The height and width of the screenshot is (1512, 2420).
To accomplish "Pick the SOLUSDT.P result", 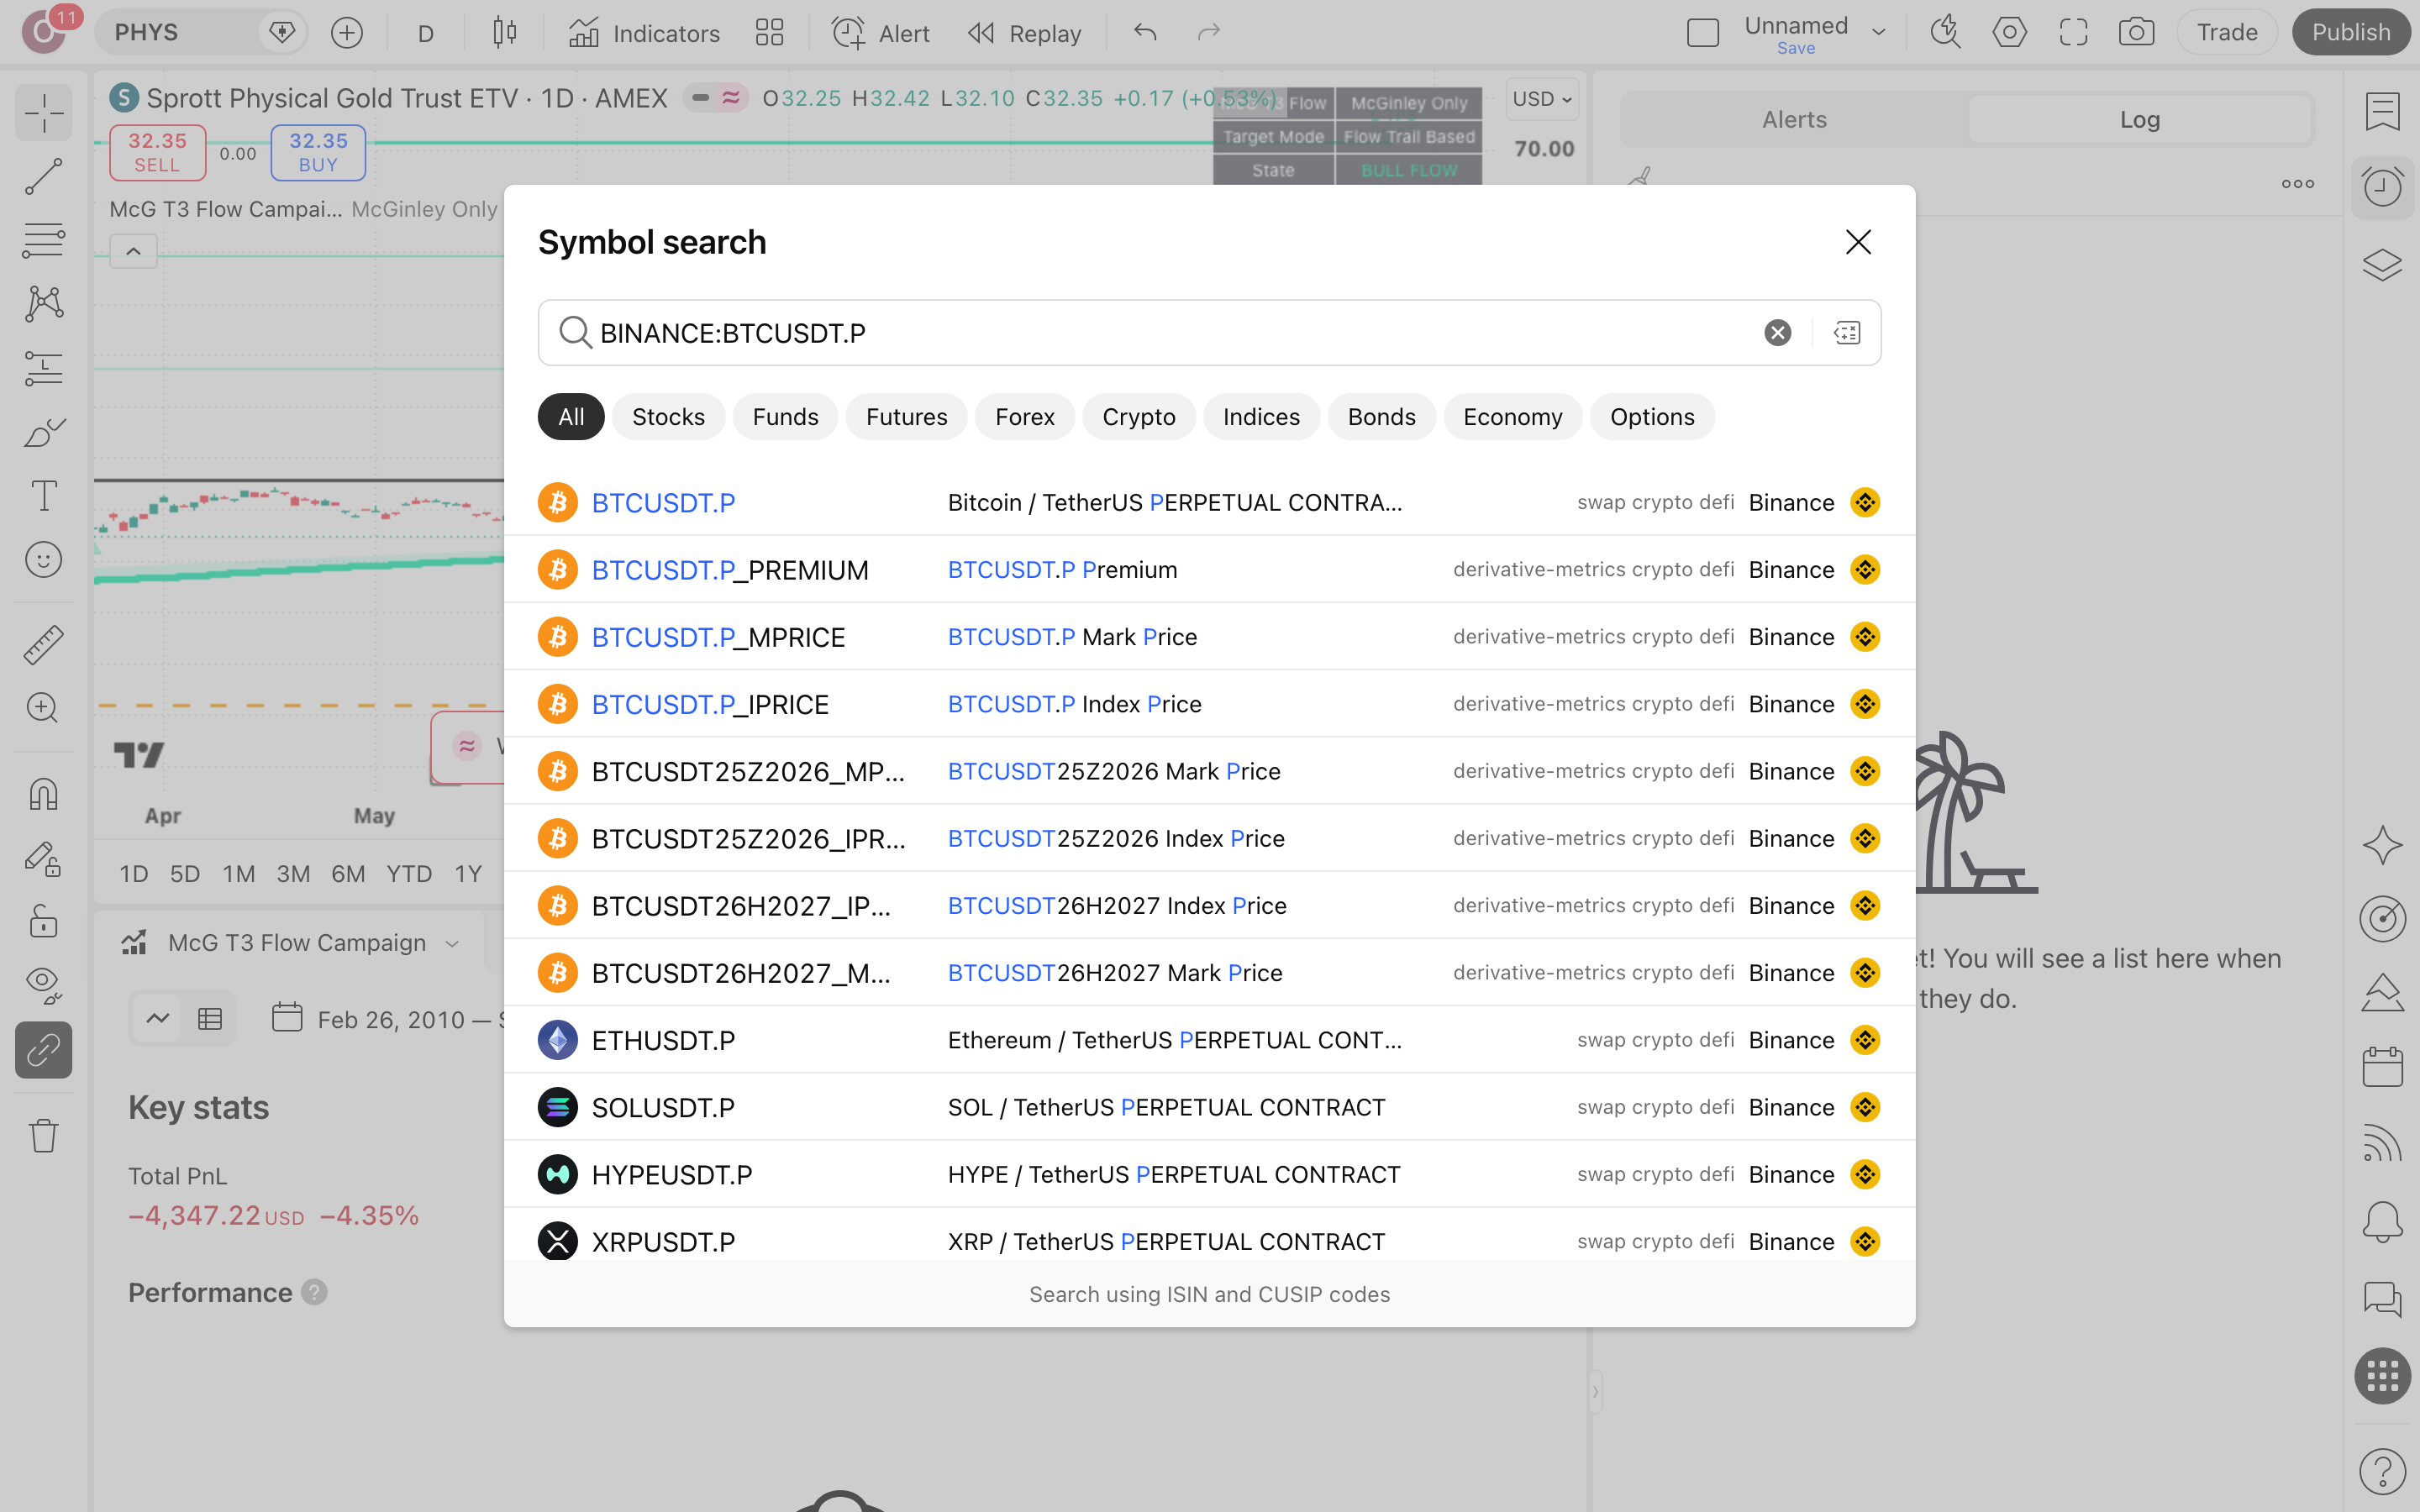I will pyautogui.click(x=1209, y=1107).
